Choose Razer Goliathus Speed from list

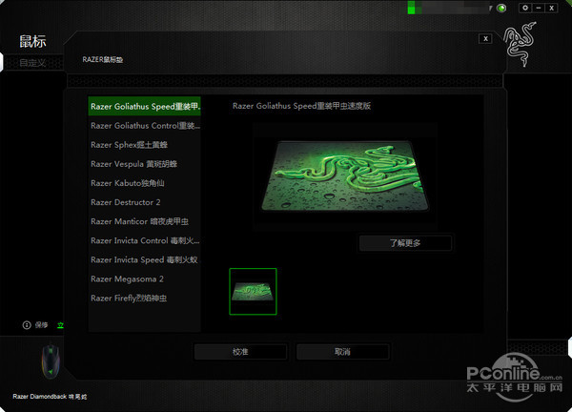145,106
